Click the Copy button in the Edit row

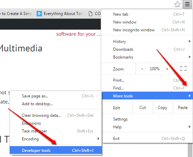click(163, 108)
